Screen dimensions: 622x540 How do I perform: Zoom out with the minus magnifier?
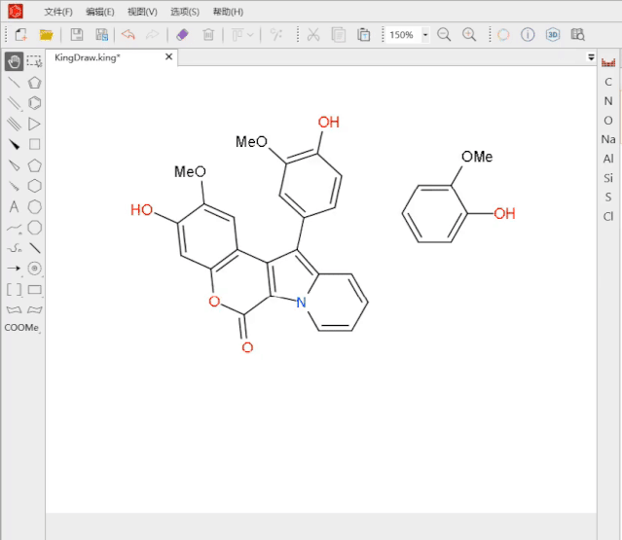tap(444, 35)
